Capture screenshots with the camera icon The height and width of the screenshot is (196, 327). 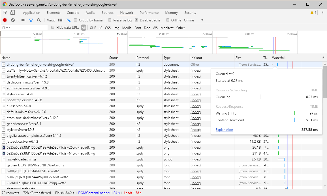23,20
